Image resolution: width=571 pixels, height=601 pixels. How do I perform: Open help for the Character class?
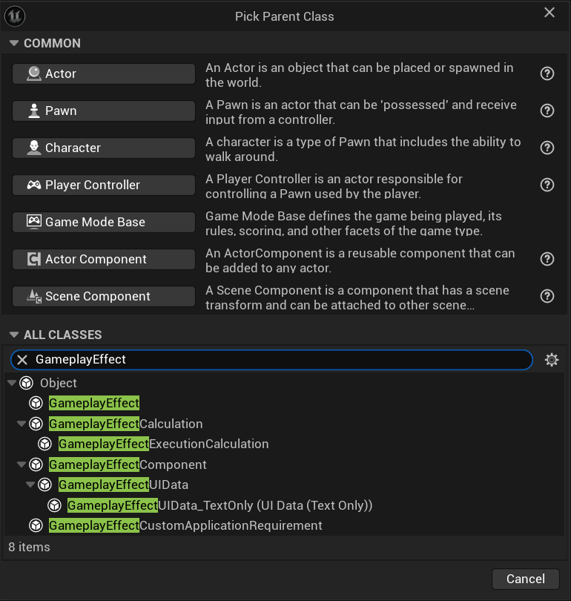547,148
